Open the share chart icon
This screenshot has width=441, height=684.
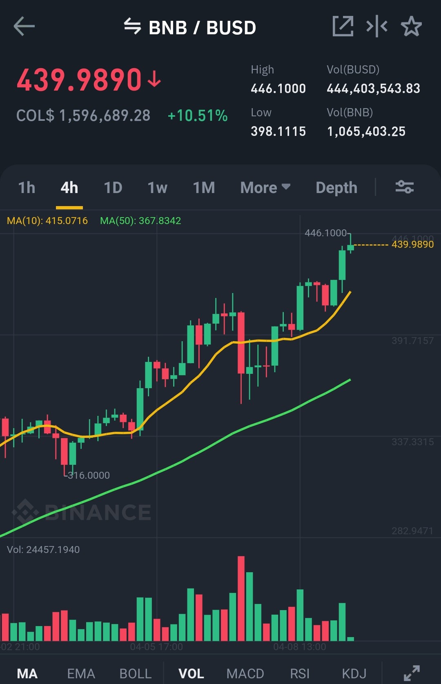tap(343, 27)
